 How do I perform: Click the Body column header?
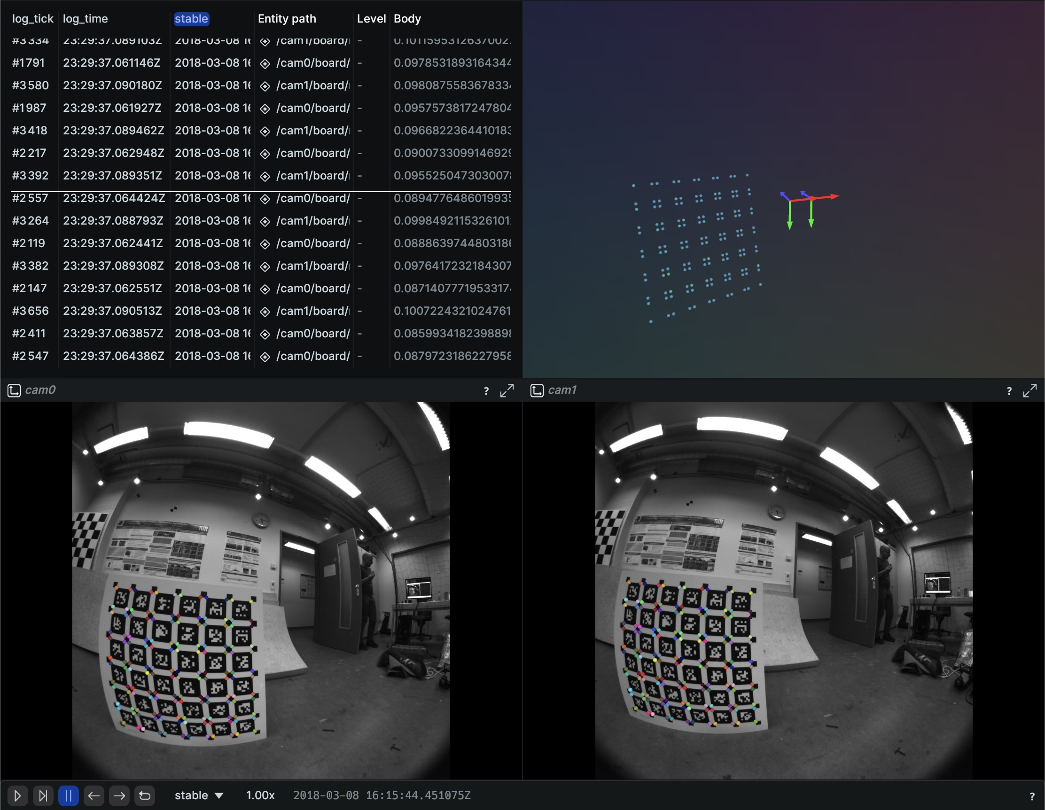click(407, 19)
